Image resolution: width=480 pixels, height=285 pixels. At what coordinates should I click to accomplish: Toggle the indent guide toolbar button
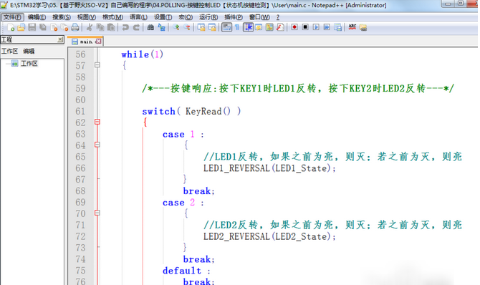click(248, 27)
